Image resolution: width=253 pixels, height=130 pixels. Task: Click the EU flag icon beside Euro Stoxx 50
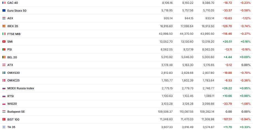pos(4,11)
